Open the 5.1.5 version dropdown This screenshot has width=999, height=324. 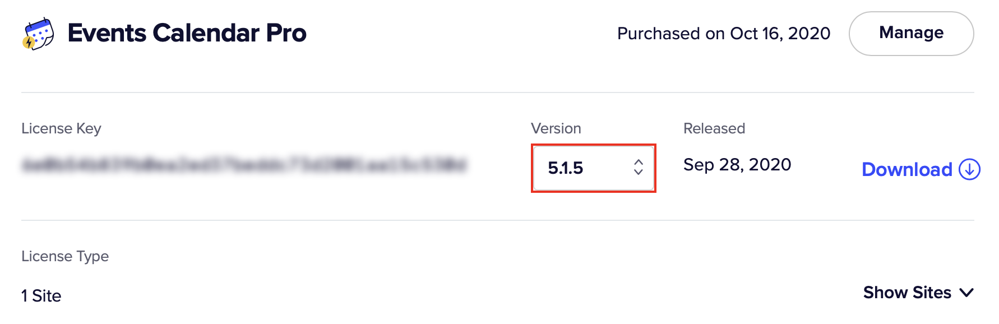(594, 168)
